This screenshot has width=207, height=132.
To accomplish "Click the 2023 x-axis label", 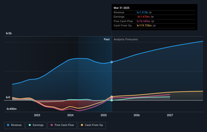I will coord(37,115).
